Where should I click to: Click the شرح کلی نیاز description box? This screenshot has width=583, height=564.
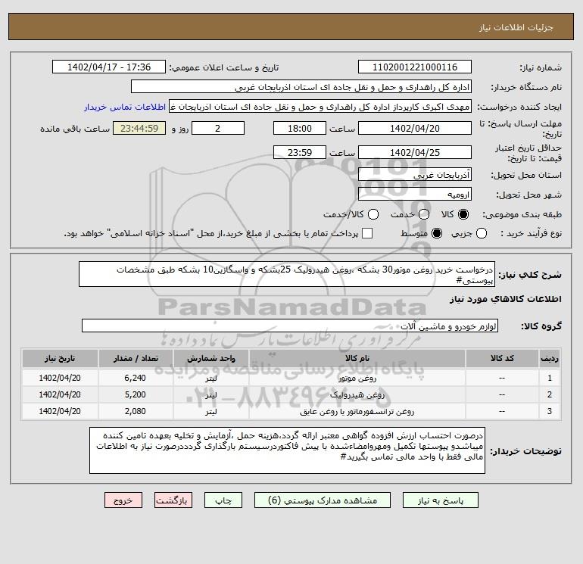[x=287, y=274]
